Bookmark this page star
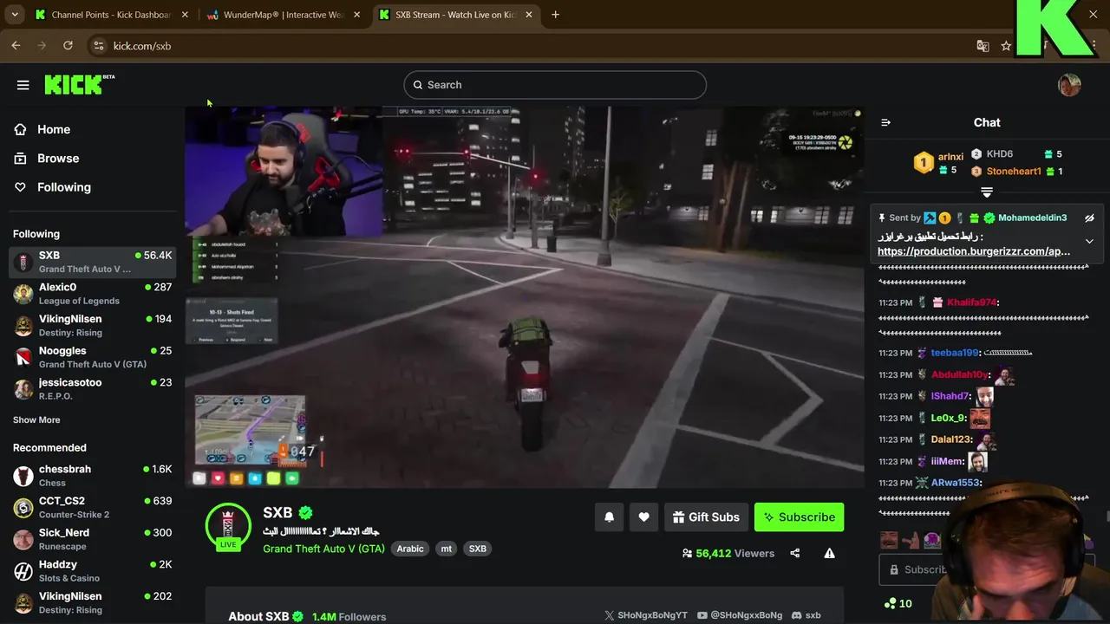 click(1006, 46)
